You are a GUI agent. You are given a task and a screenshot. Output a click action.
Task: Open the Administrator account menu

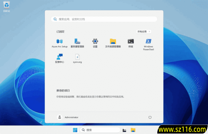click(x=68, y=117)
